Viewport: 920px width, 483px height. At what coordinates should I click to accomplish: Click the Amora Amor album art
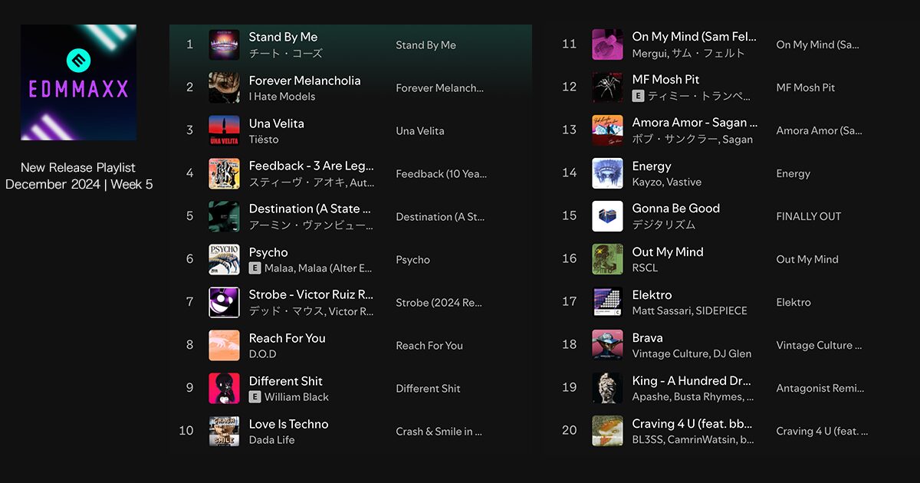coord(607,130)
